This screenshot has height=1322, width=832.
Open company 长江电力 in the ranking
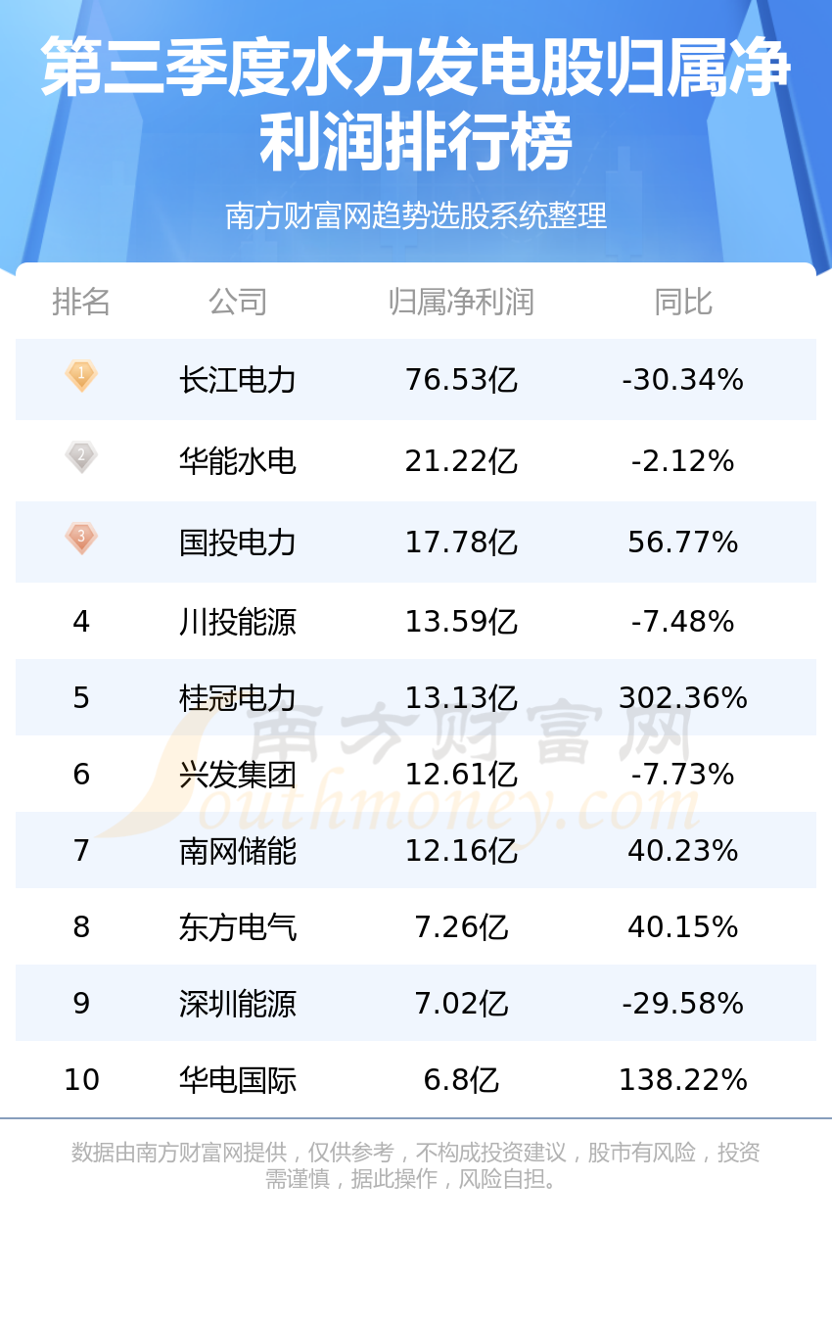238,380
